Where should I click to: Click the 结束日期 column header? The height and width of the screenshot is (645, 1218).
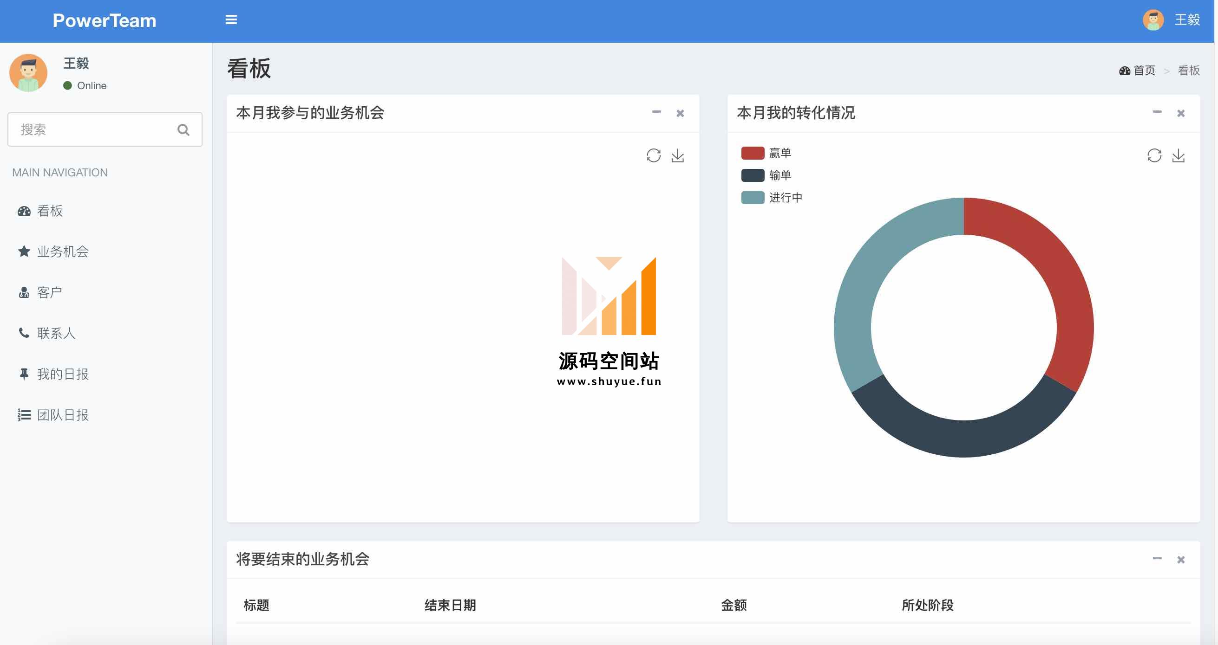[450, 606]
